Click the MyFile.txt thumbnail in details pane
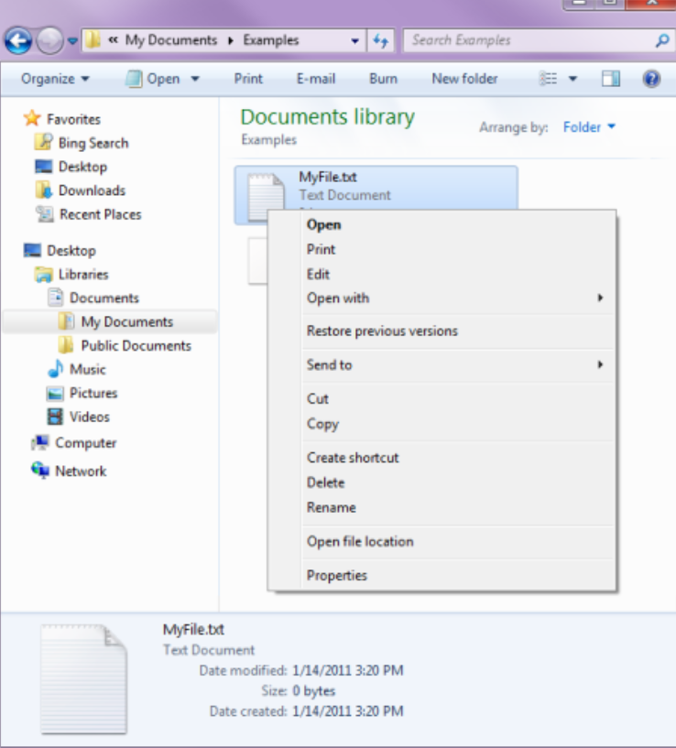676x748 pixels. point(83,676)
